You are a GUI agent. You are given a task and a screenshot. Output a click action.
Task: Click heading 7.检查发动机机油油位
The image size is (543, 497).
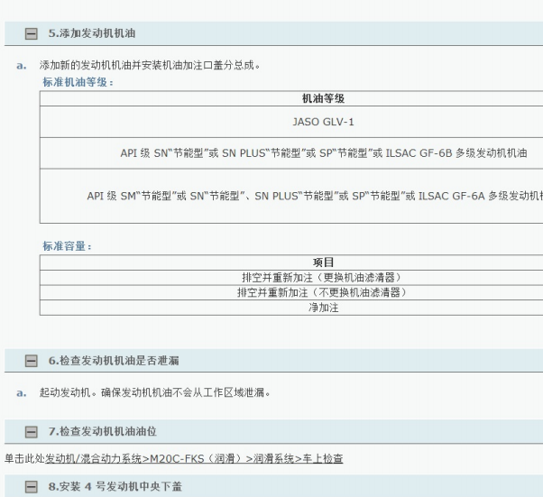point(103,431)
